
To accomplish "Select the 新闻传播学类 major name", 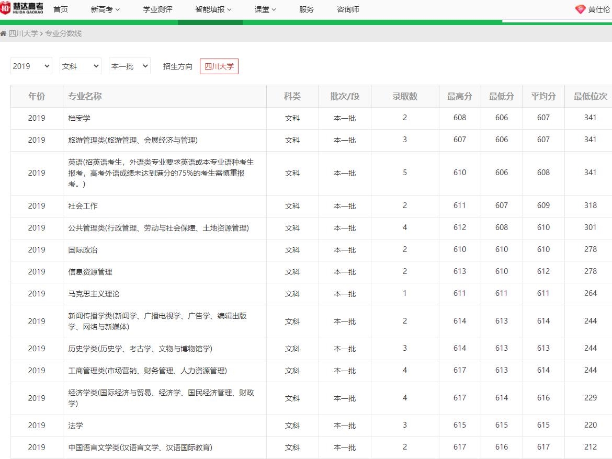I will (x=157, y=322).
